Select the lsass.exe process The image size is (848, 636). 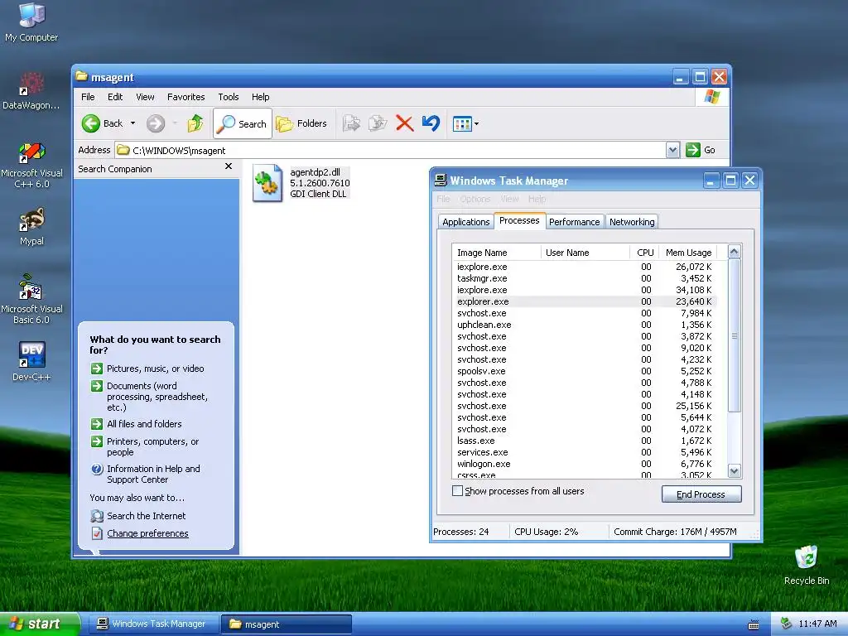(585, 441)
